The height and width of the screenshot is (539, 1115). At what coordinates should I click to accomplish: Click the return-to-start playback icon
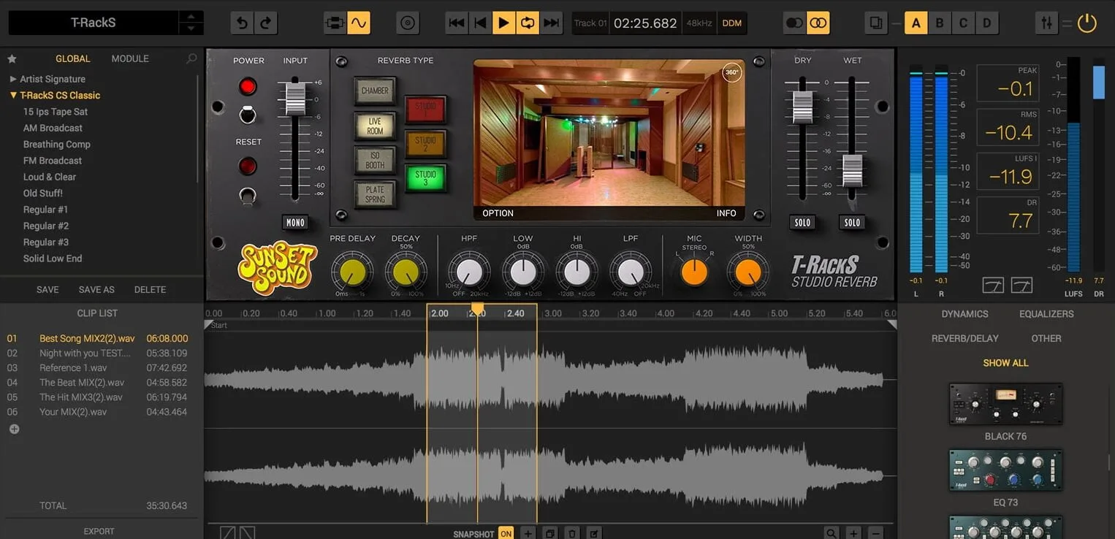pyautogui.click(x=480, y=23)
